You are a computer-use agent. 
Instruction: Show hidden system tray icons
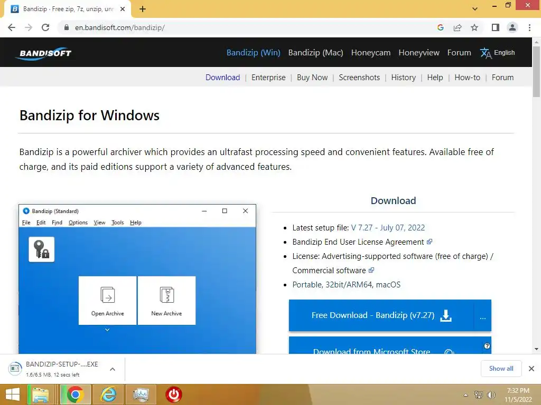[465, 395]
